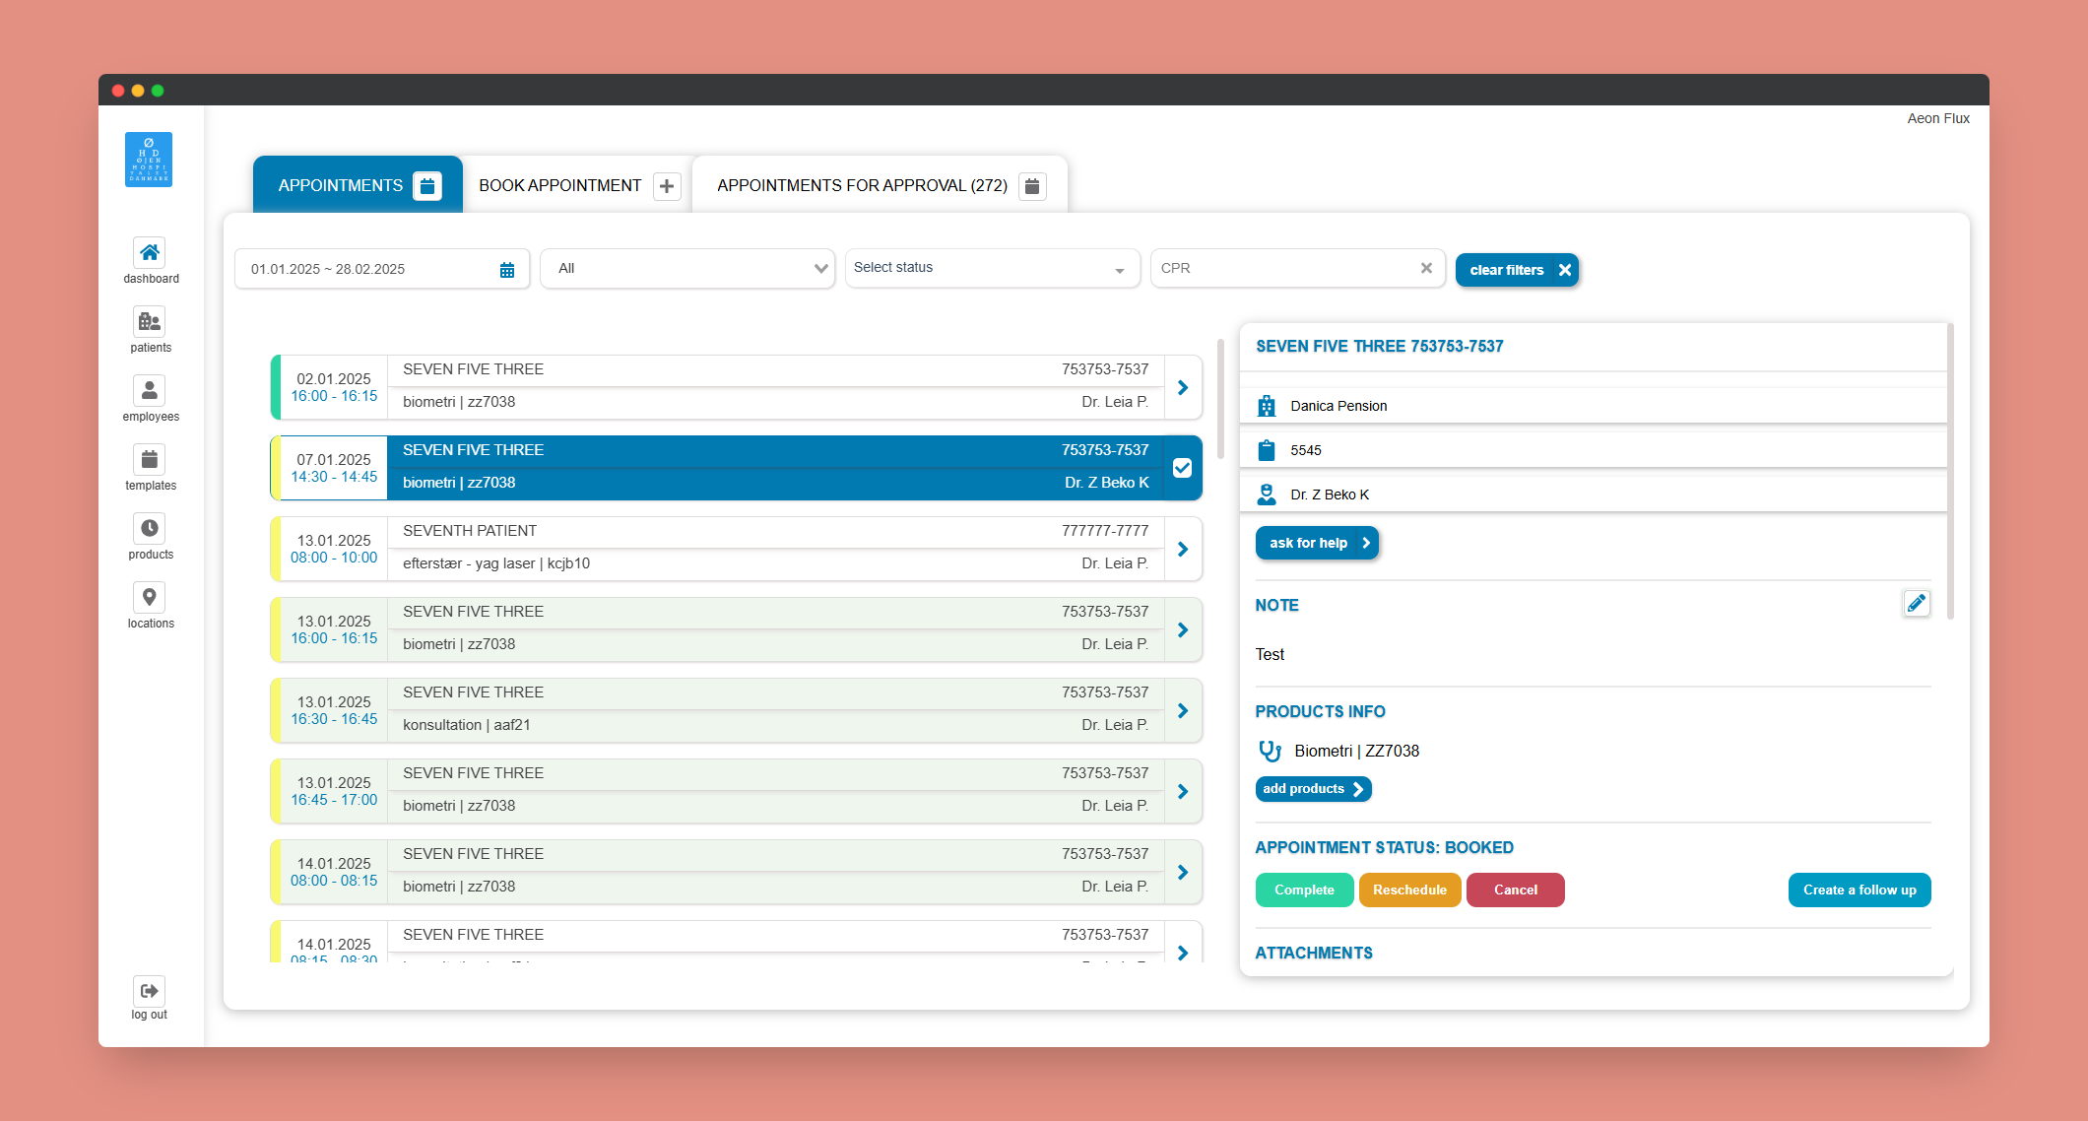
Task: Open products clock icon
Action: pos(150,529)
